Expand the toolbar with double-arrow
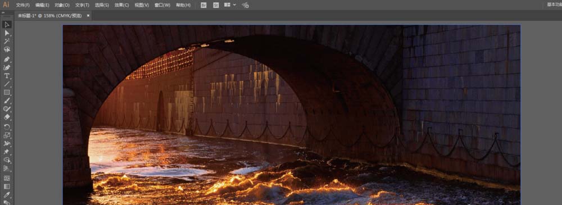The width and height of the screenshot is (562, 205). coord(3,12)
